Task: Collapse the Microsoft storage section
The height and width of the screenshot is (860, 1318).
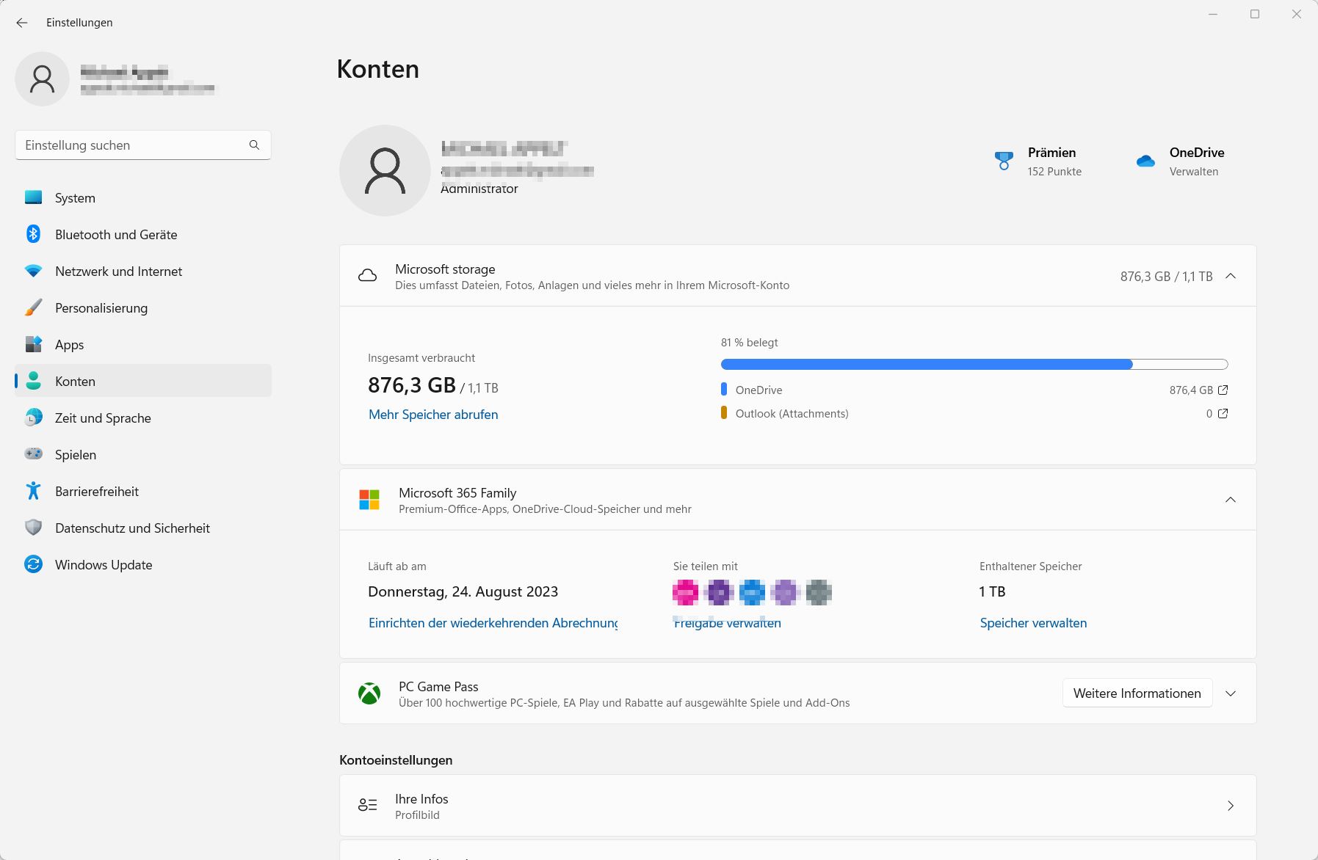Action: [1231, 277]
